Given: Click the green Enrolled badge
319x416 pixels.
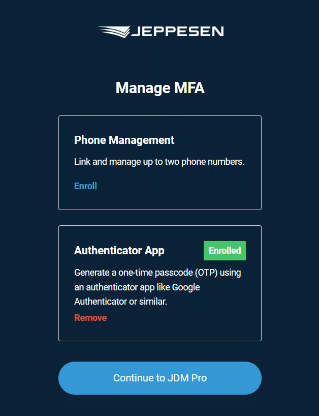Looking at the screenshot, I should pyautogui.click(x=225, y=250).
